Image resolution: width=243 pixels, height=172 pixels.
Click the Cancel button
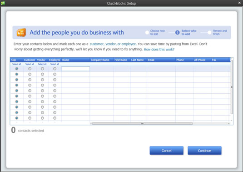click(166, 151)
